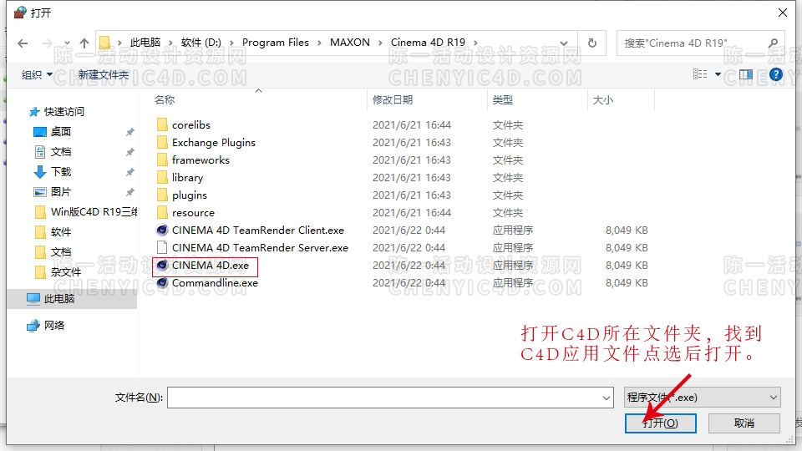
Task: Select the TeamRender Server.exe file icon
Action: pyautogui.click(x=162, y=247)
